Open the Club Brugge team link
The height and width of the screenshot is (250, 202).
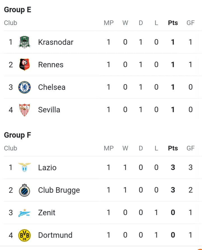59,190
